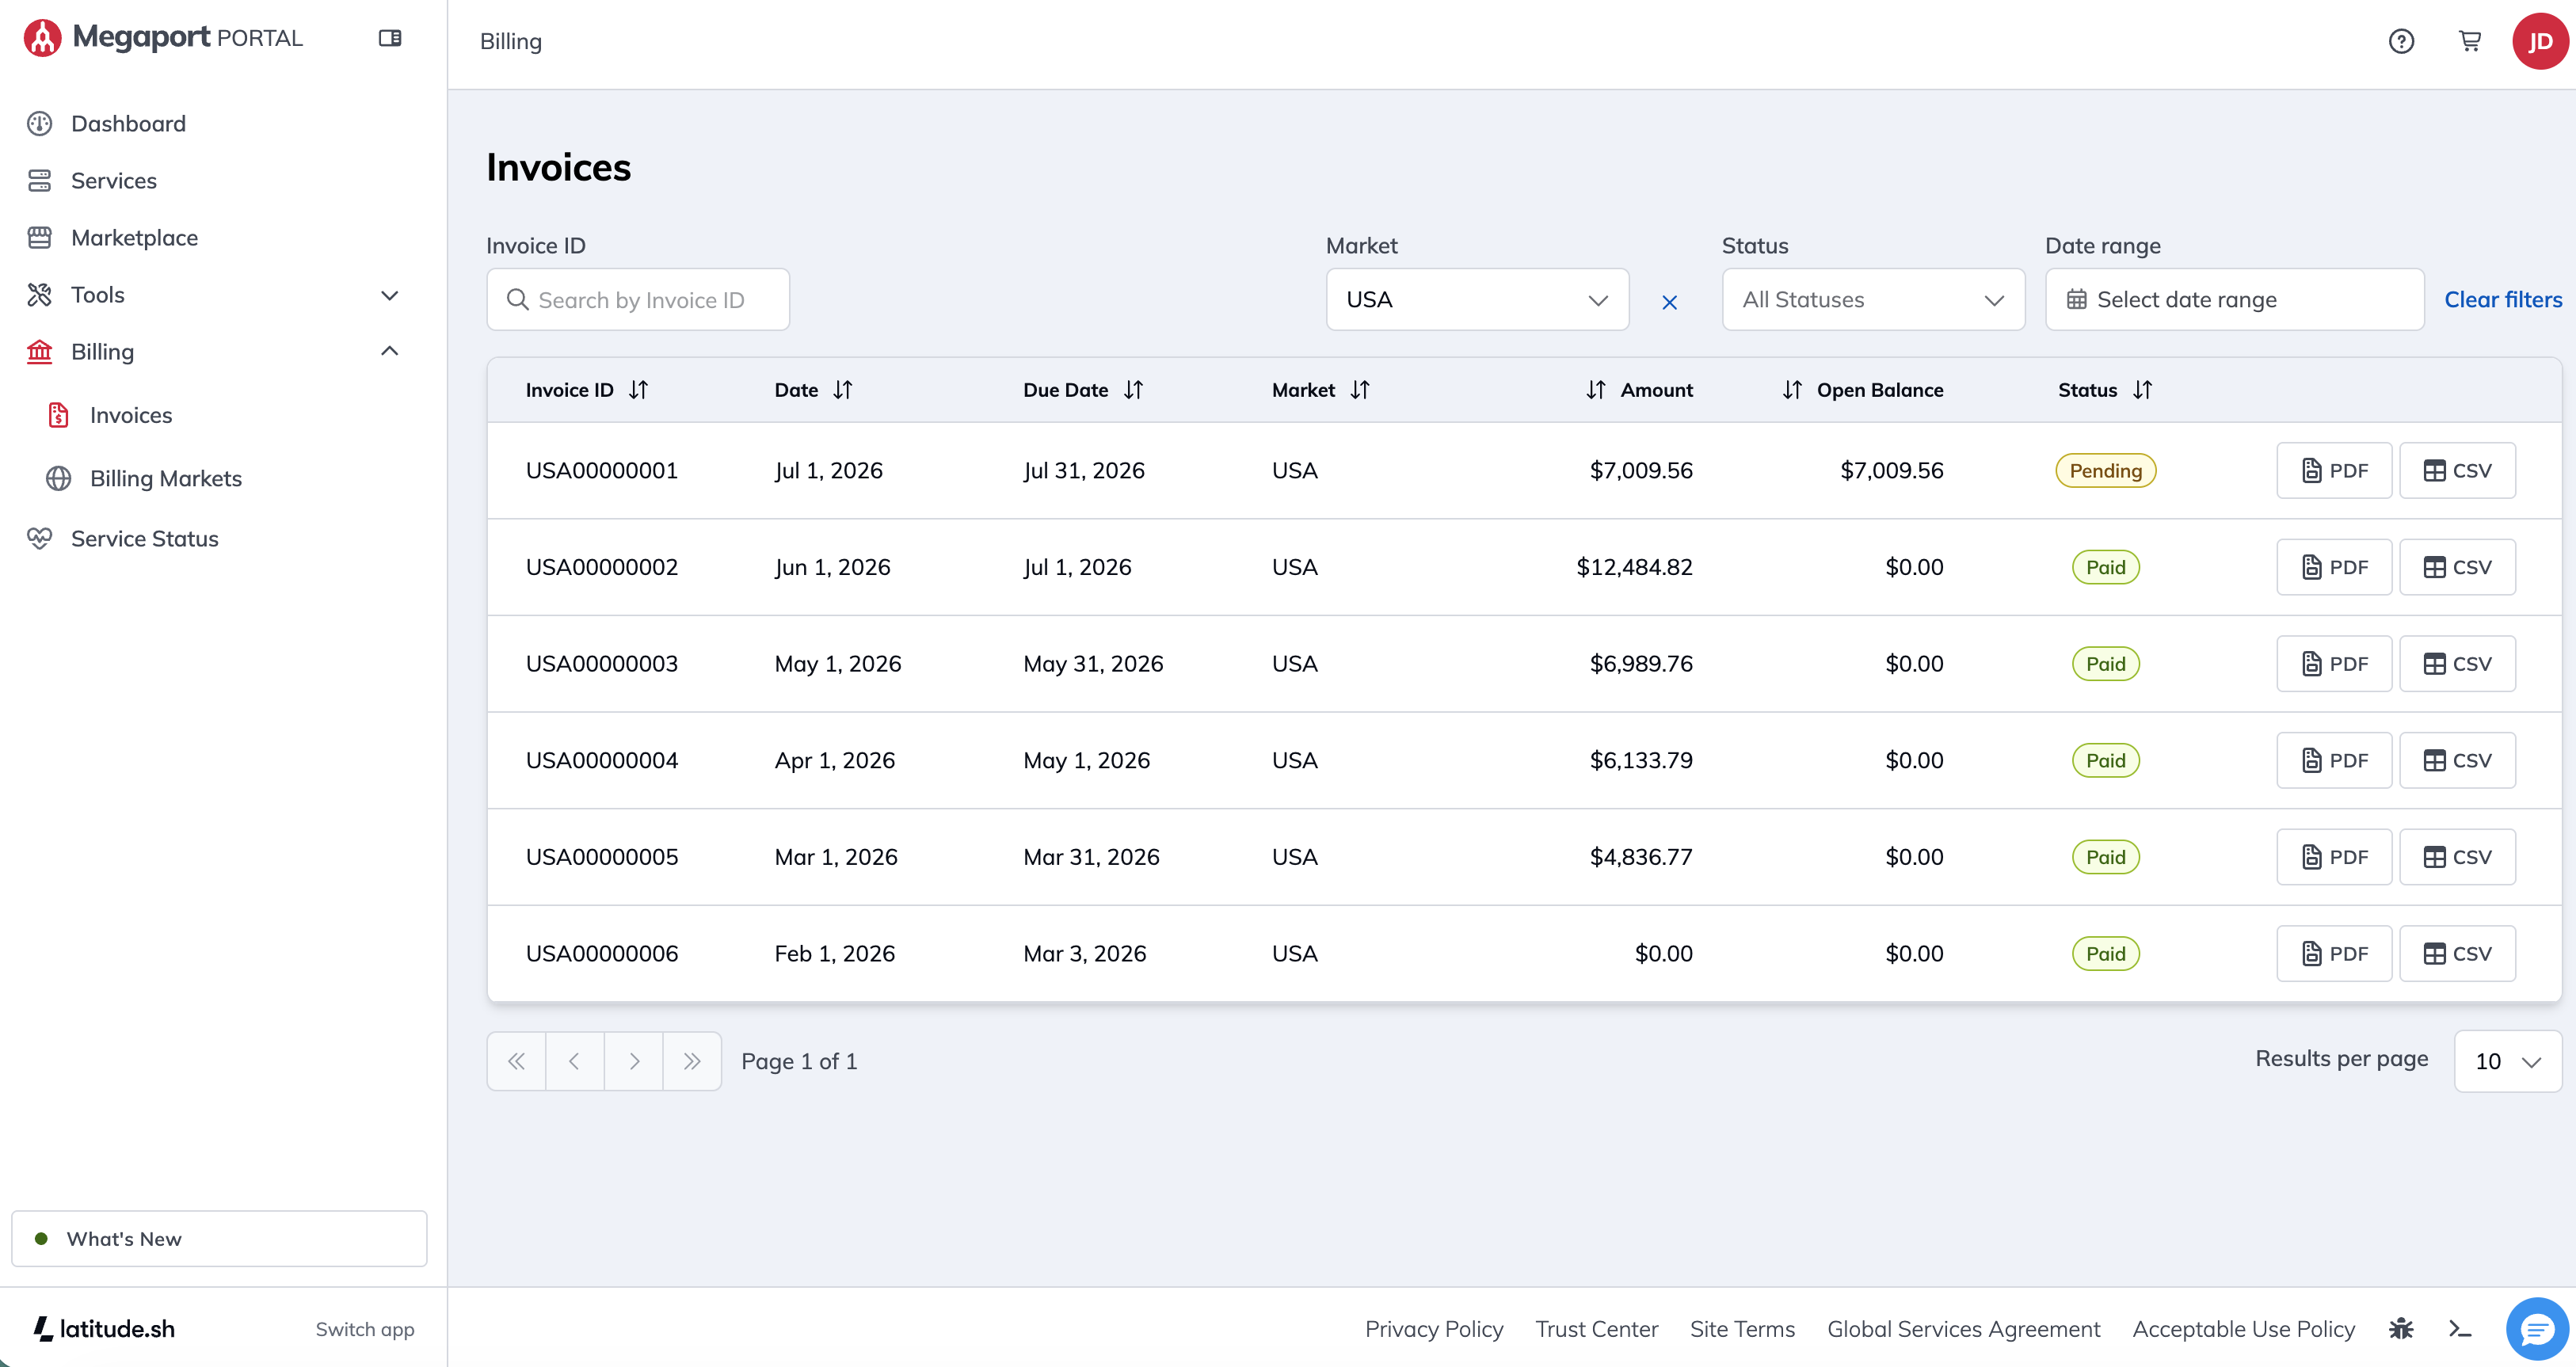The image size is (2576, 1367).
Task: Click Clear filters link
Action: click(x=2503, y=300)
